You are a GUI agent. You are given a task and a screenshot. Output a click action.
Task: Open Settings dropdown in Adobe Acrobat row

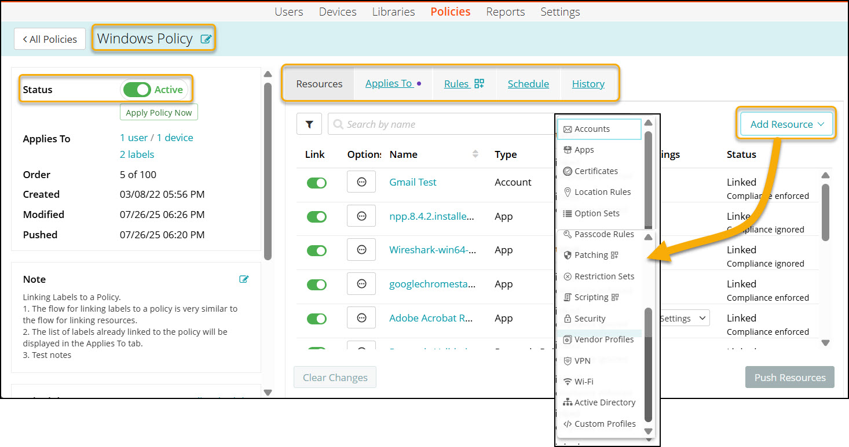683,318
